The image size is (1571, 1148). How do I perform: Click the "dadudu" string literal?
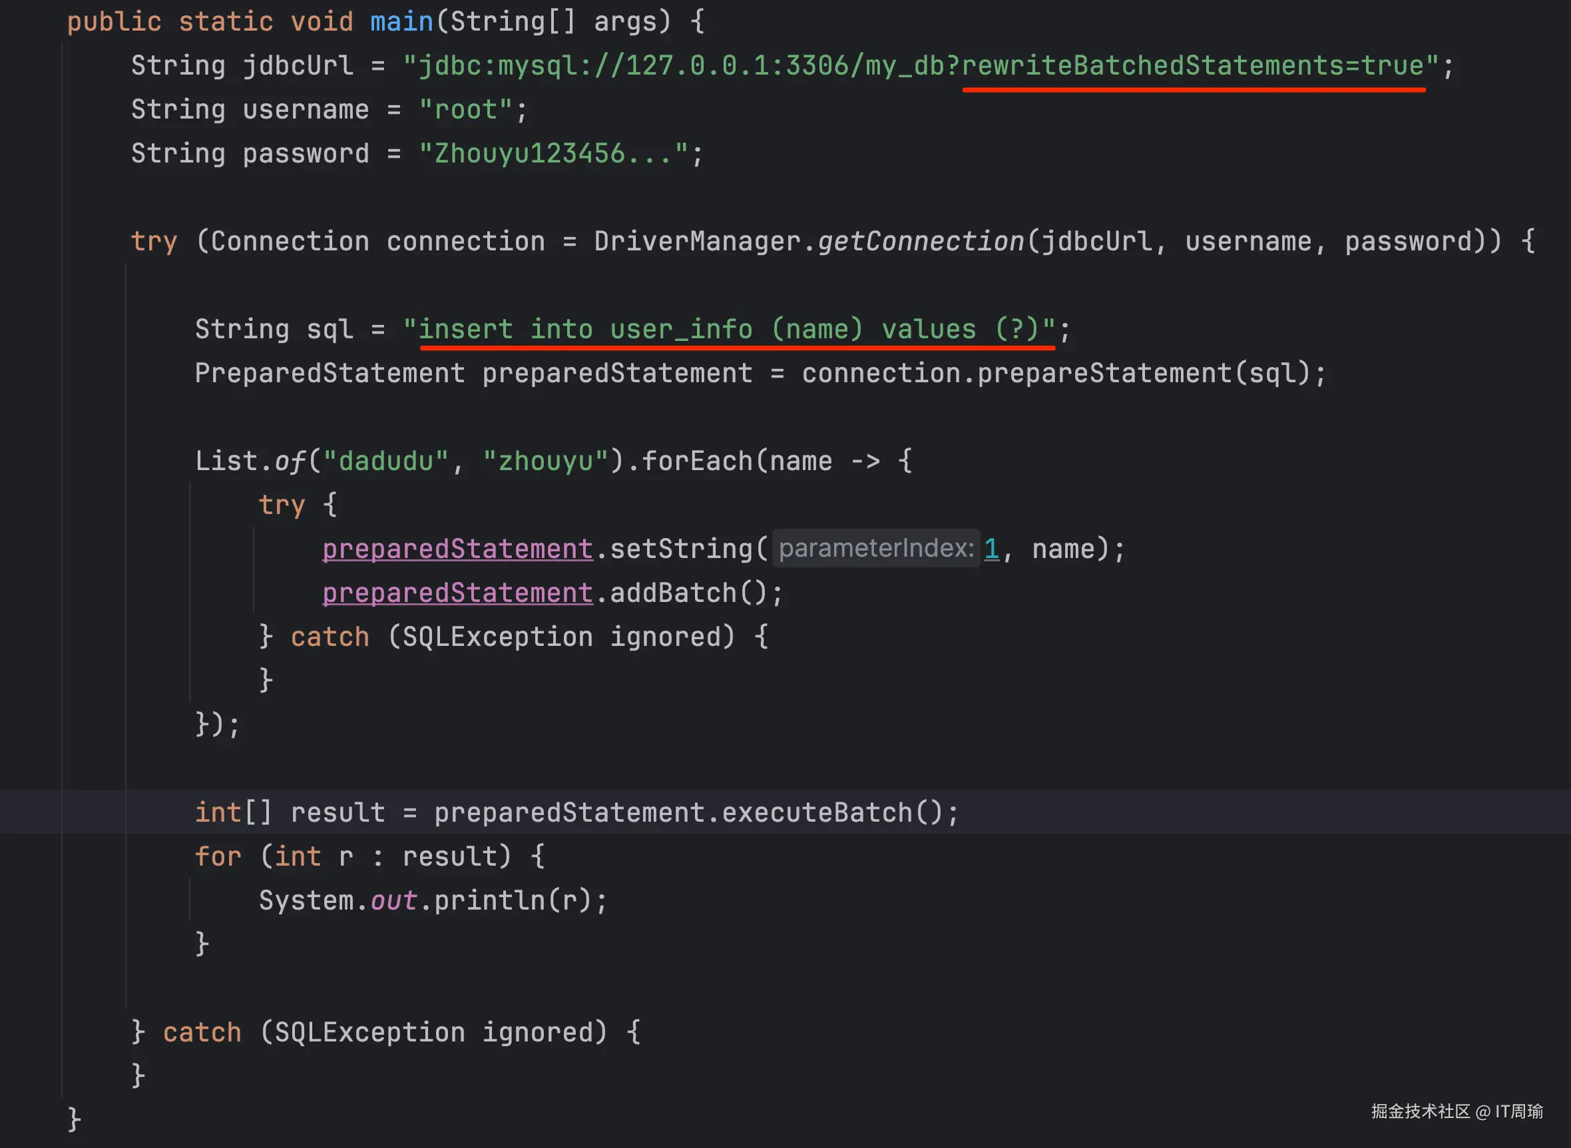(386, 461)
